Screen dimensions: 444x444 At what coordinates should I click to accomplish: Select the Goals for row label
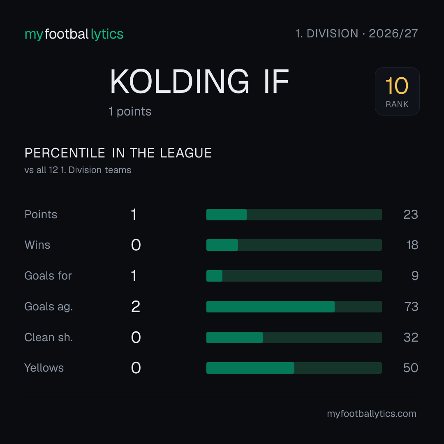[48, 276]
